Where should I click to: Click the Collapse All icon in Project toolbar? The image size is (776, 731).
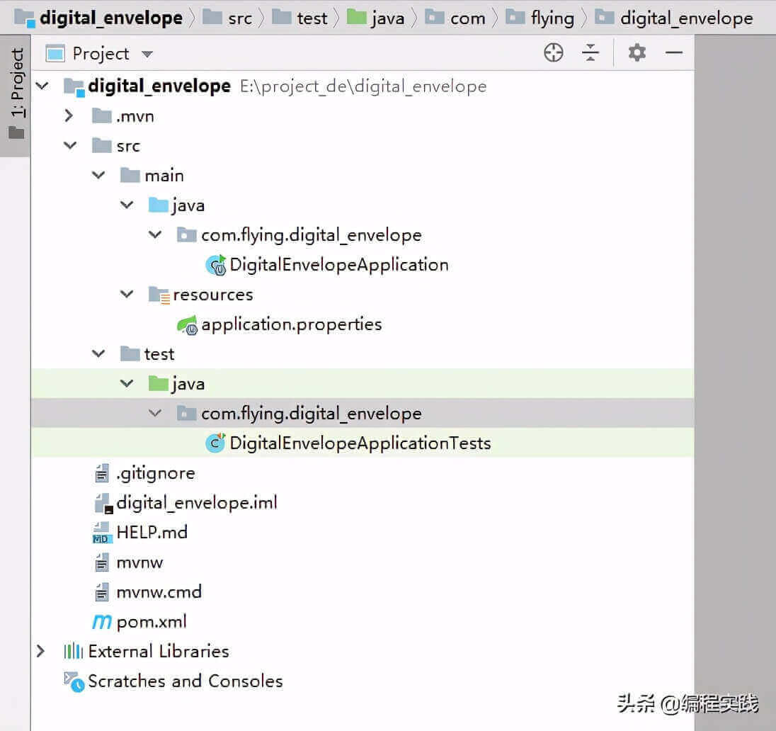pos(590,52)
